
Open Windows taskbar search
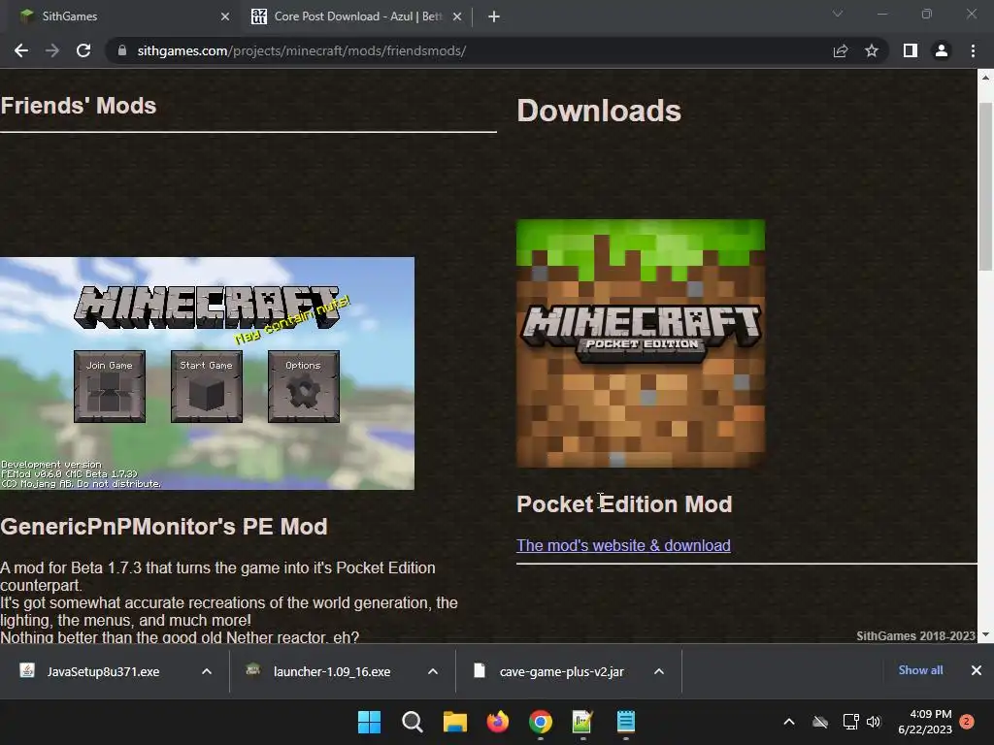tap(412, 722)
